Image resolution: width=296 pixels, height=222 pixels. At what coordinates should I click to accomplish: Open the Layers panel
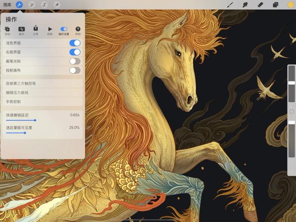click(x=276, y=5)
